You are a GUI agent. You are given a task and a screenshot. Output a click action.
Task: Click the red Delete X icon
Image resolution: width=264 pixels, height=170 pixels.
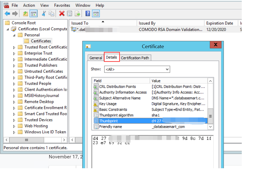62,14
